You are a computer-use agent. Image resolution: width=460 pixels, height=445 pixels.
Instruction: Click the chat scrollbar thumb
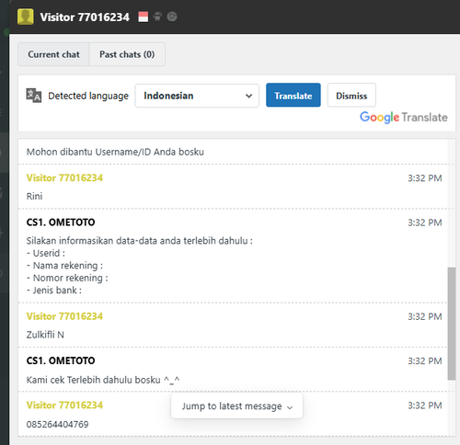(x=452, y=324)
